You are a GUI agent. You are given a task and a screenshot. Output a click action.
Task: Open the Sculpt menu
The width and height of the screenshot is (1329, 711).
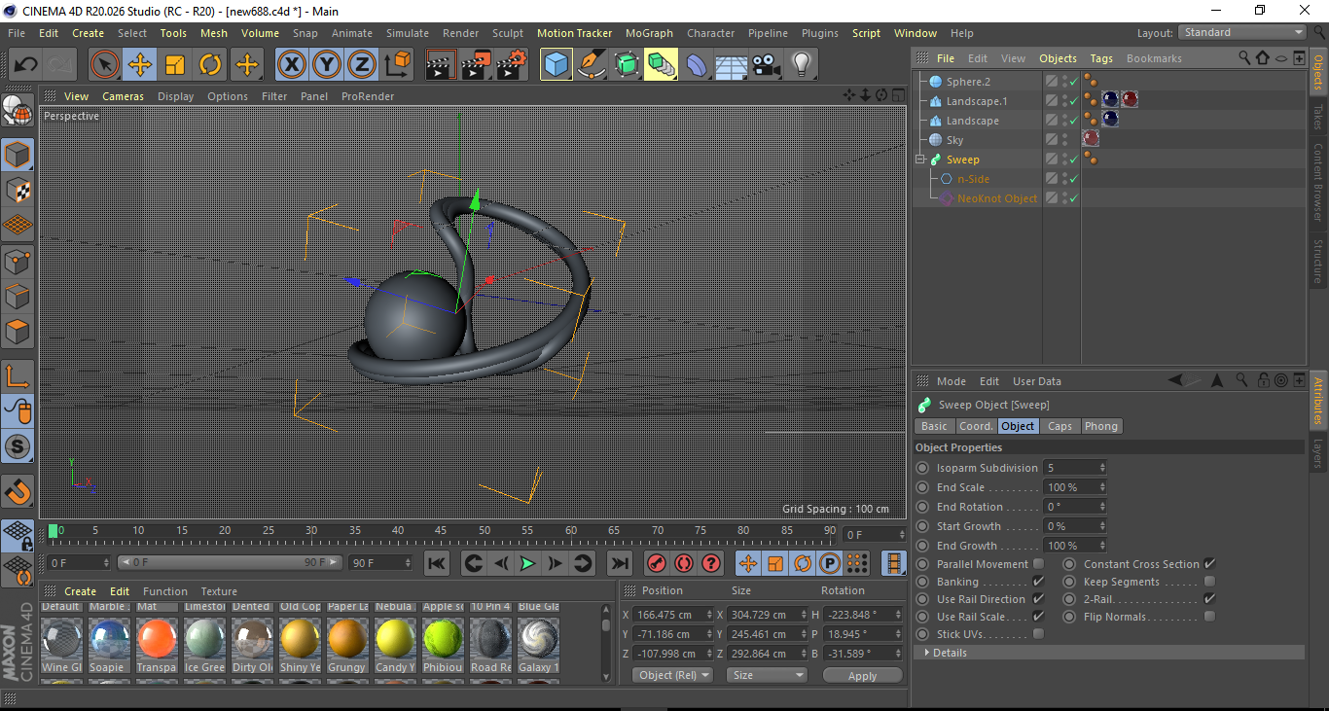(x=508, y=33)
